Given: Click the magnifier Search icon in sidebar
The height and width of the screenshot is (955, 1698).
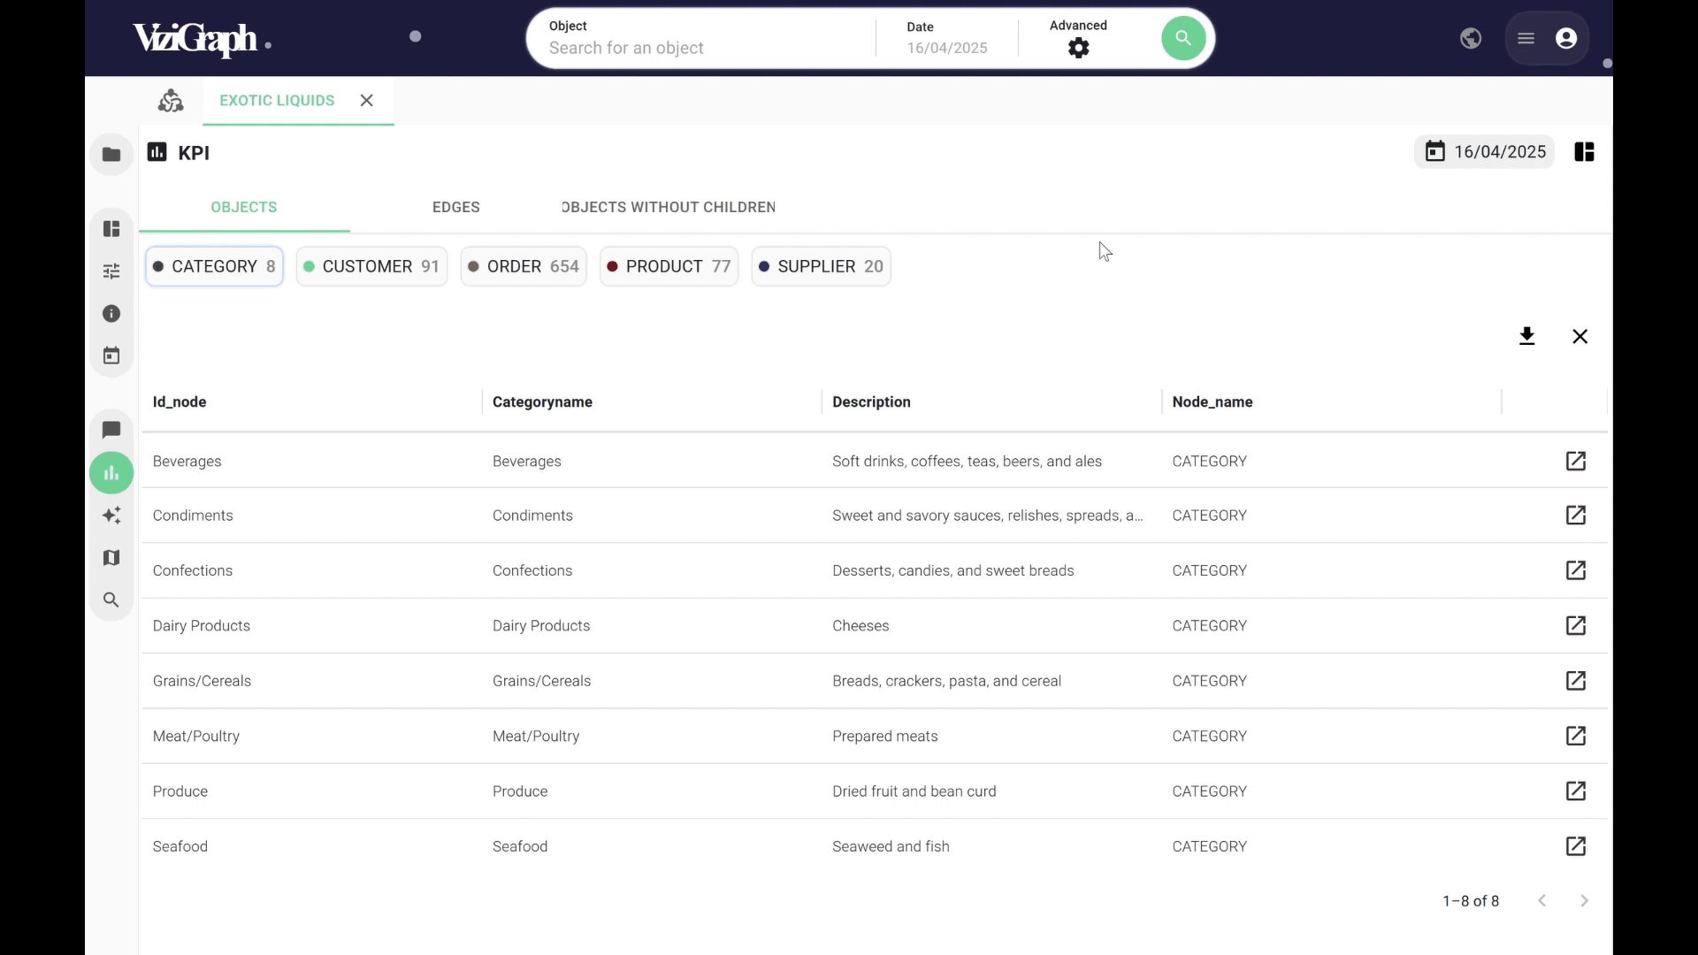Looking at the screenshot, I should 111,600.
